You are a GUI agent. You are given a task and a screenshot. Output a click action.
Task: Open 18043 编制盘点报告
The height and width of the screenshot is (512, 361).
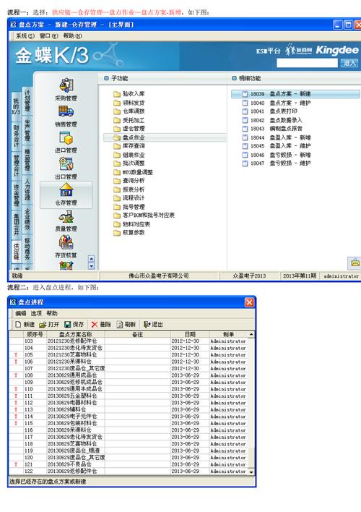[273, 129]
